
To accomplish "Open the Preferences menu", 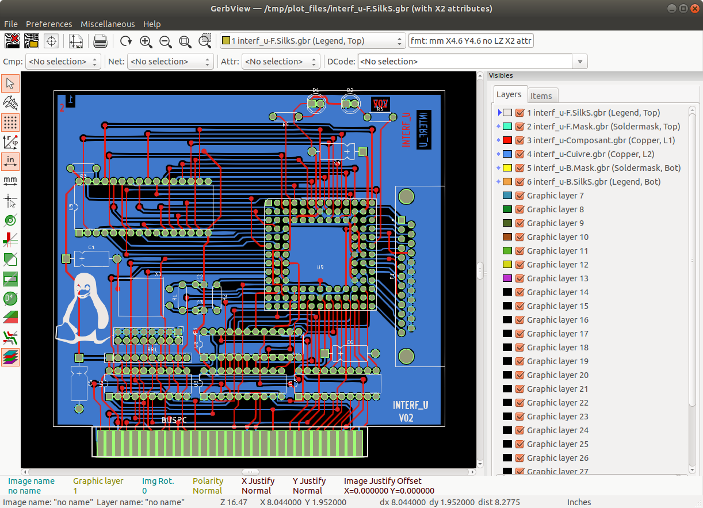I will coord(49,24).
